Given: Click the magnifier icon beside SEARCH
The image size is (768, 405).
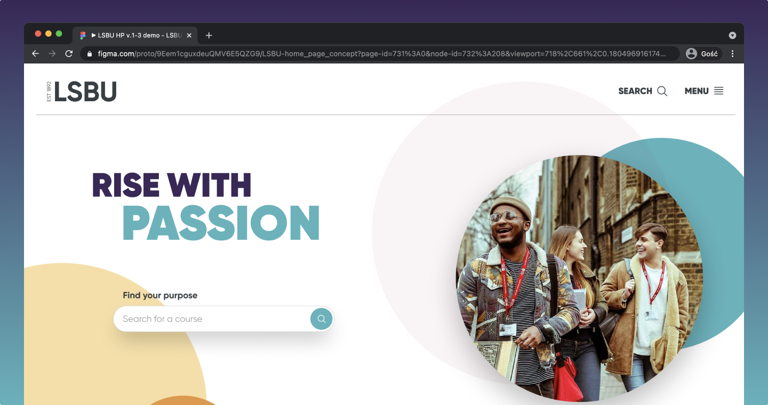Looking at the screenshot, I should point(662,91).
